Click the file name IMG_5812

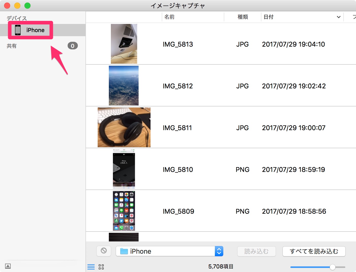pyautogui.click(x=178, y=86)
